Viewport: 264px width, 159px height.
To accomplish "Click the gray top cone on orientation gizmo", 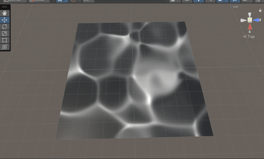I will pyautogui.click(x=250, y=14).
